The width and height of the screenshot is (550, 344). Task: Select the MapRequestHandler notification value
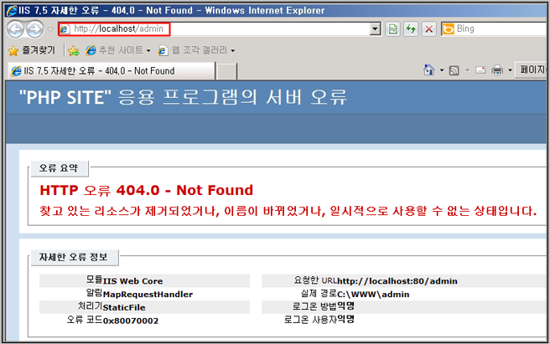point(148,295)
